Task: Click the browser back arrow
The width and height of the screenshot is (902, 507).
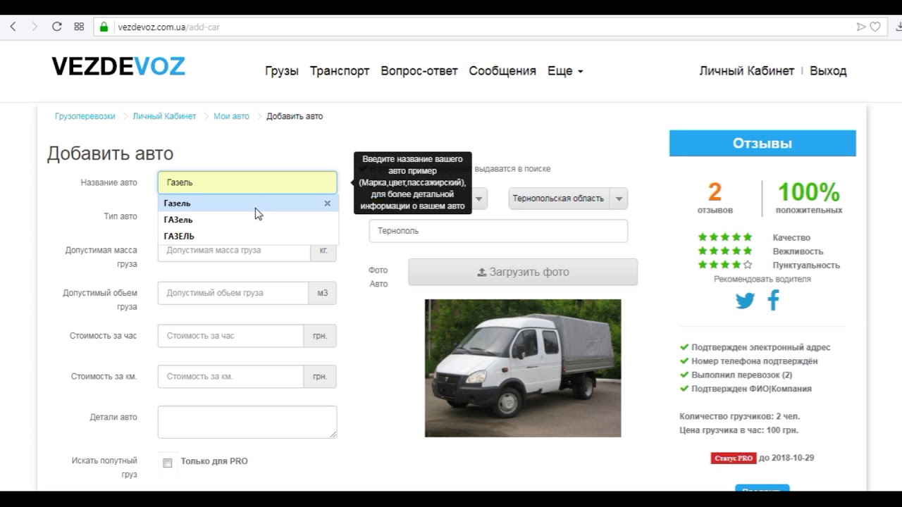Action: point(13,27)
